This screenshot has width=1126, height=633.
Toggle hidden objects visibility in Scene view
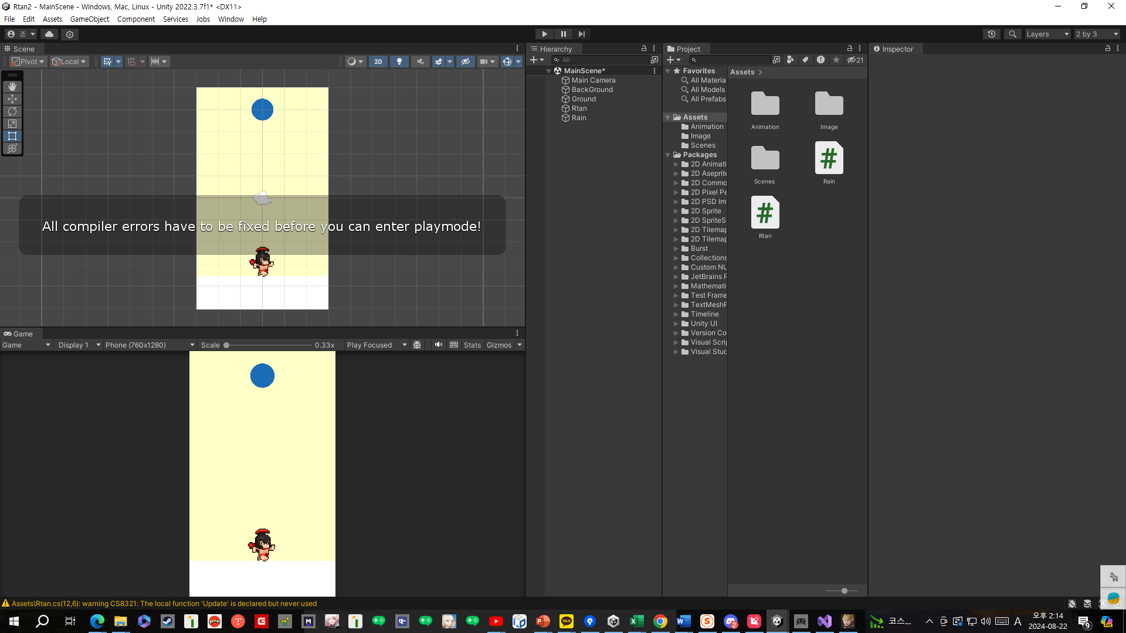466,62
